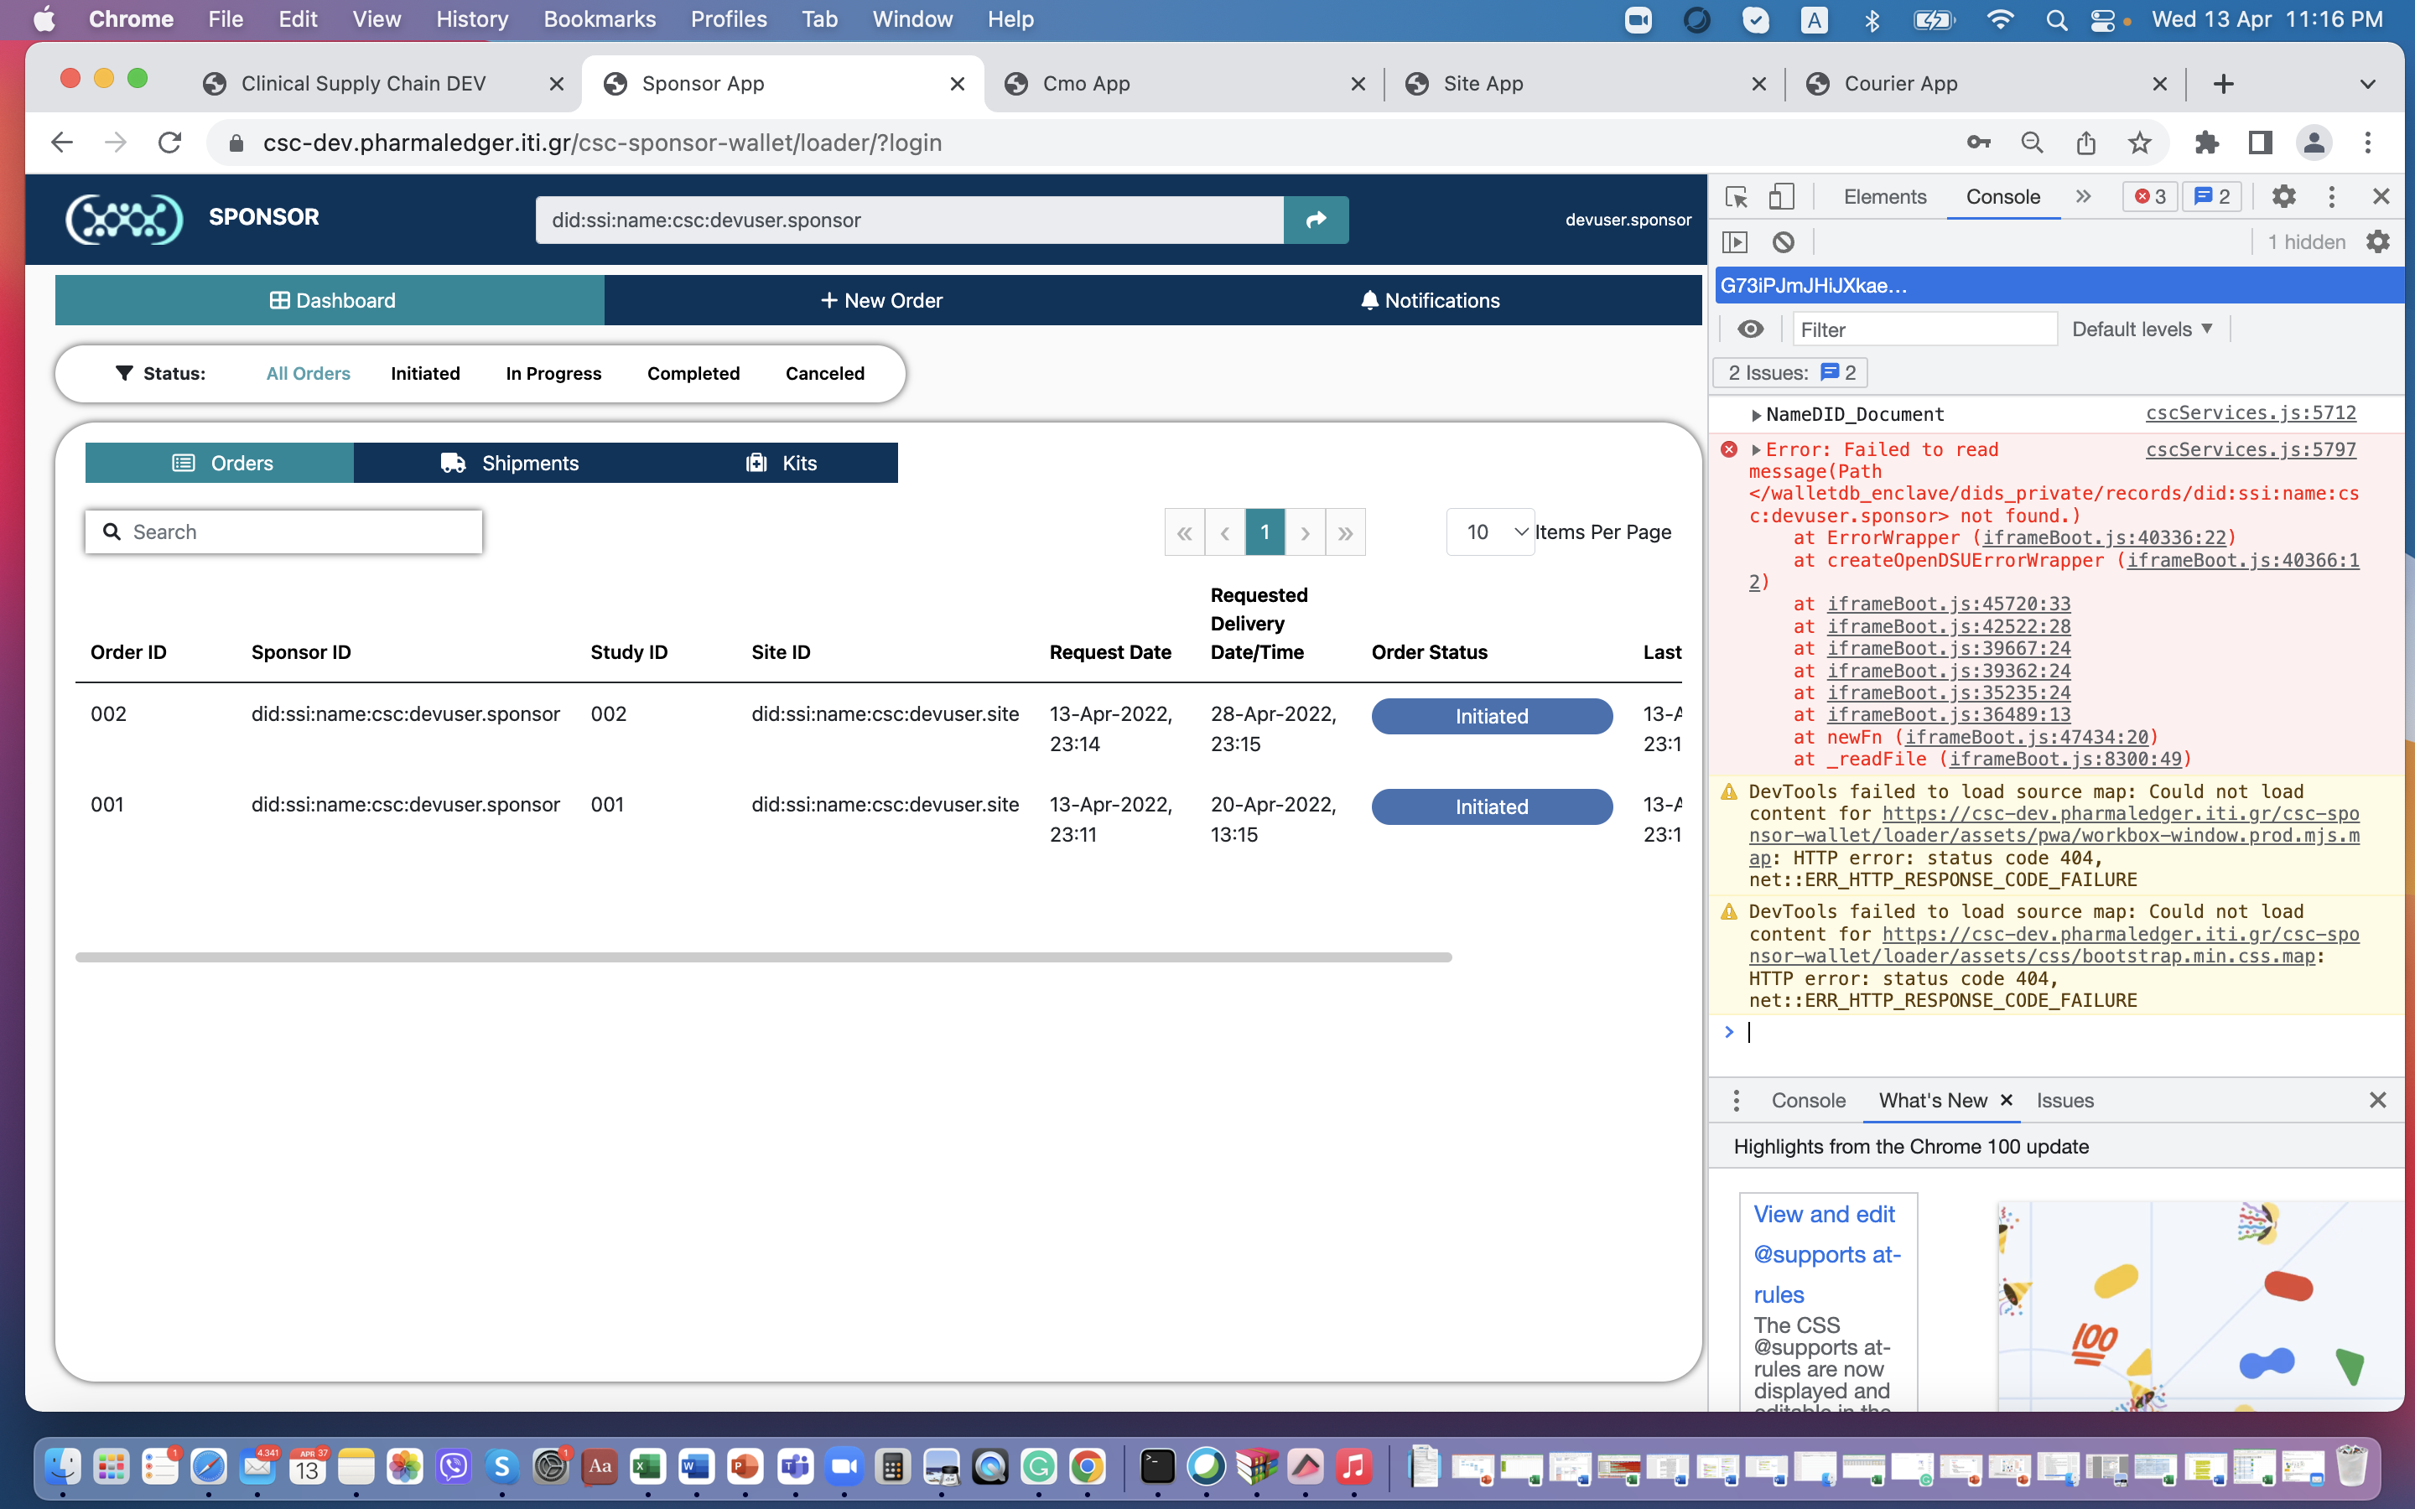Toggle the inspect element cursor in DevTools
The height and width of the screenshot is (1509, 2415).
(x=1737, y=197)
